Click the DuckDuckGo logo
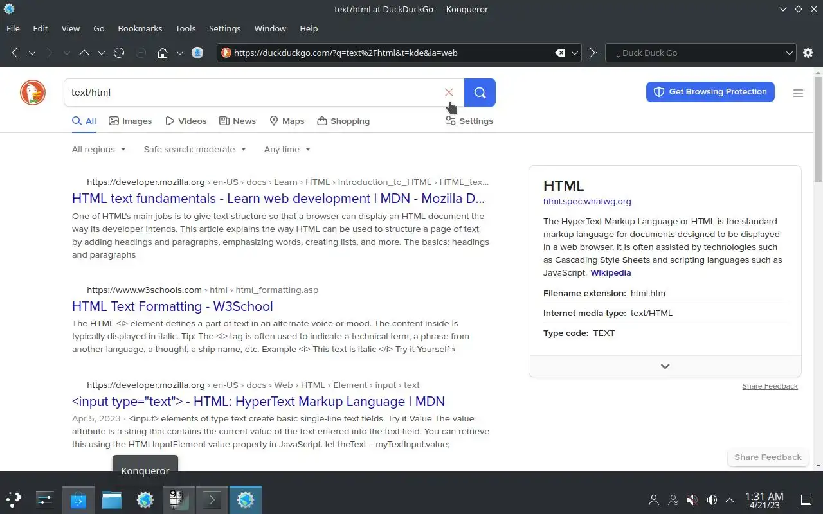The height and width of the screenshot is (514, 823). 33,93
